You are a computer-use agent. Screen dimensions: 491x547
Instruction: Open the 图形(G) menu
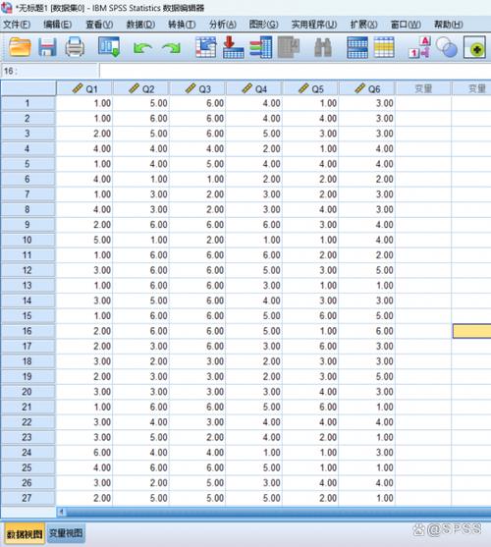pos(263,25)
